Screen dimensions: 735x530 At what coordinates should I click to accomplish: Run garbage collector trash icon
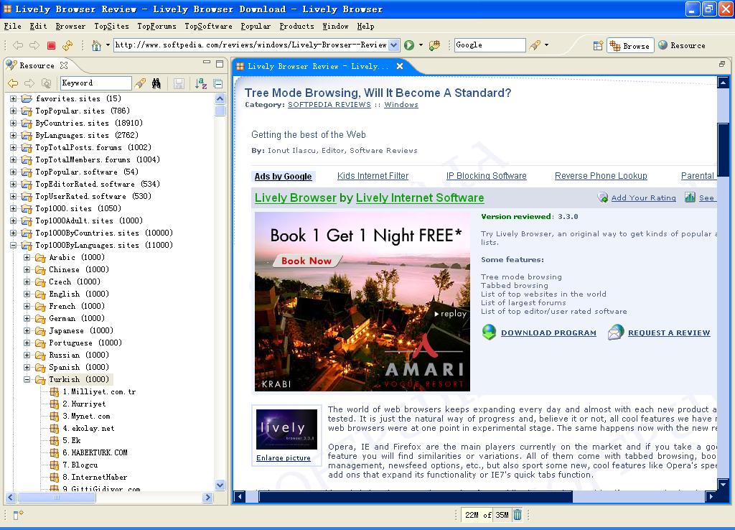[518, 514]
